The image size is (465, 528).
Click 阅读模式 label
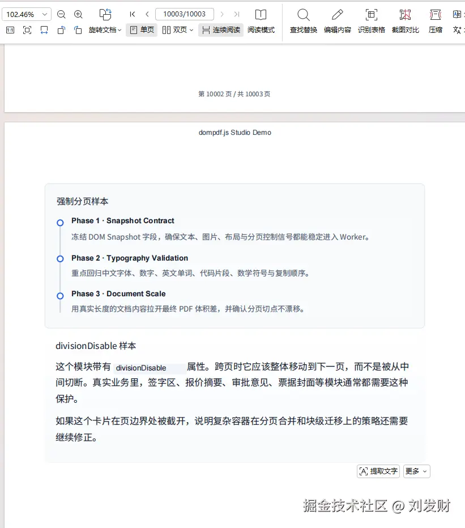(x=261, y=30)
